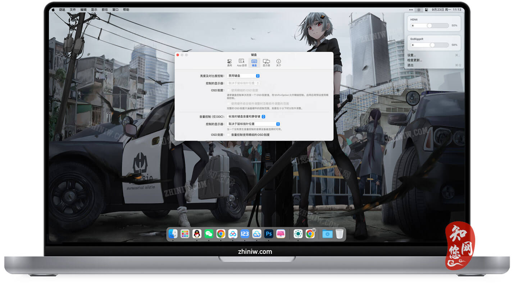Tick the 使用精细的 OSD 刻度 brightness checkbox
514x287 pixels.
[x=228, y=90]
